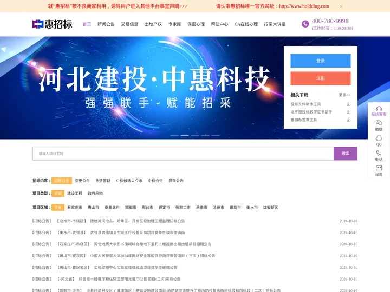Image resolution: width=390 pixels, height=292 pixels.
Task: Select the 变更公告 content filter
Action: coord(82,181)
